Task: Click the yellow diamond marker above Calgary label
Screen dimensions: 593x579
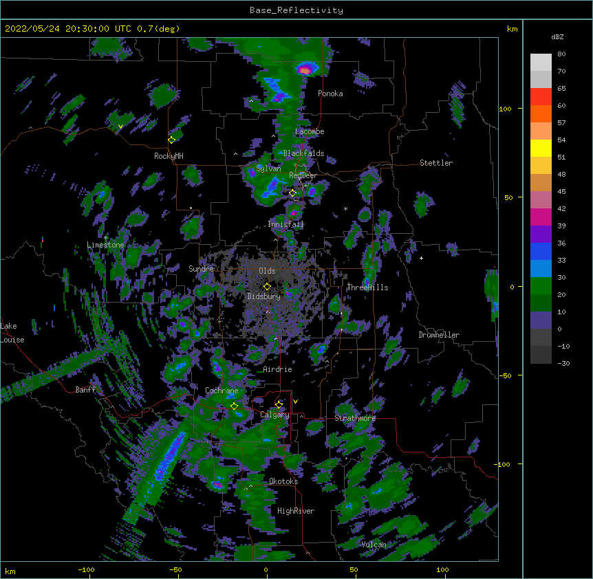Action: [279, 405]
